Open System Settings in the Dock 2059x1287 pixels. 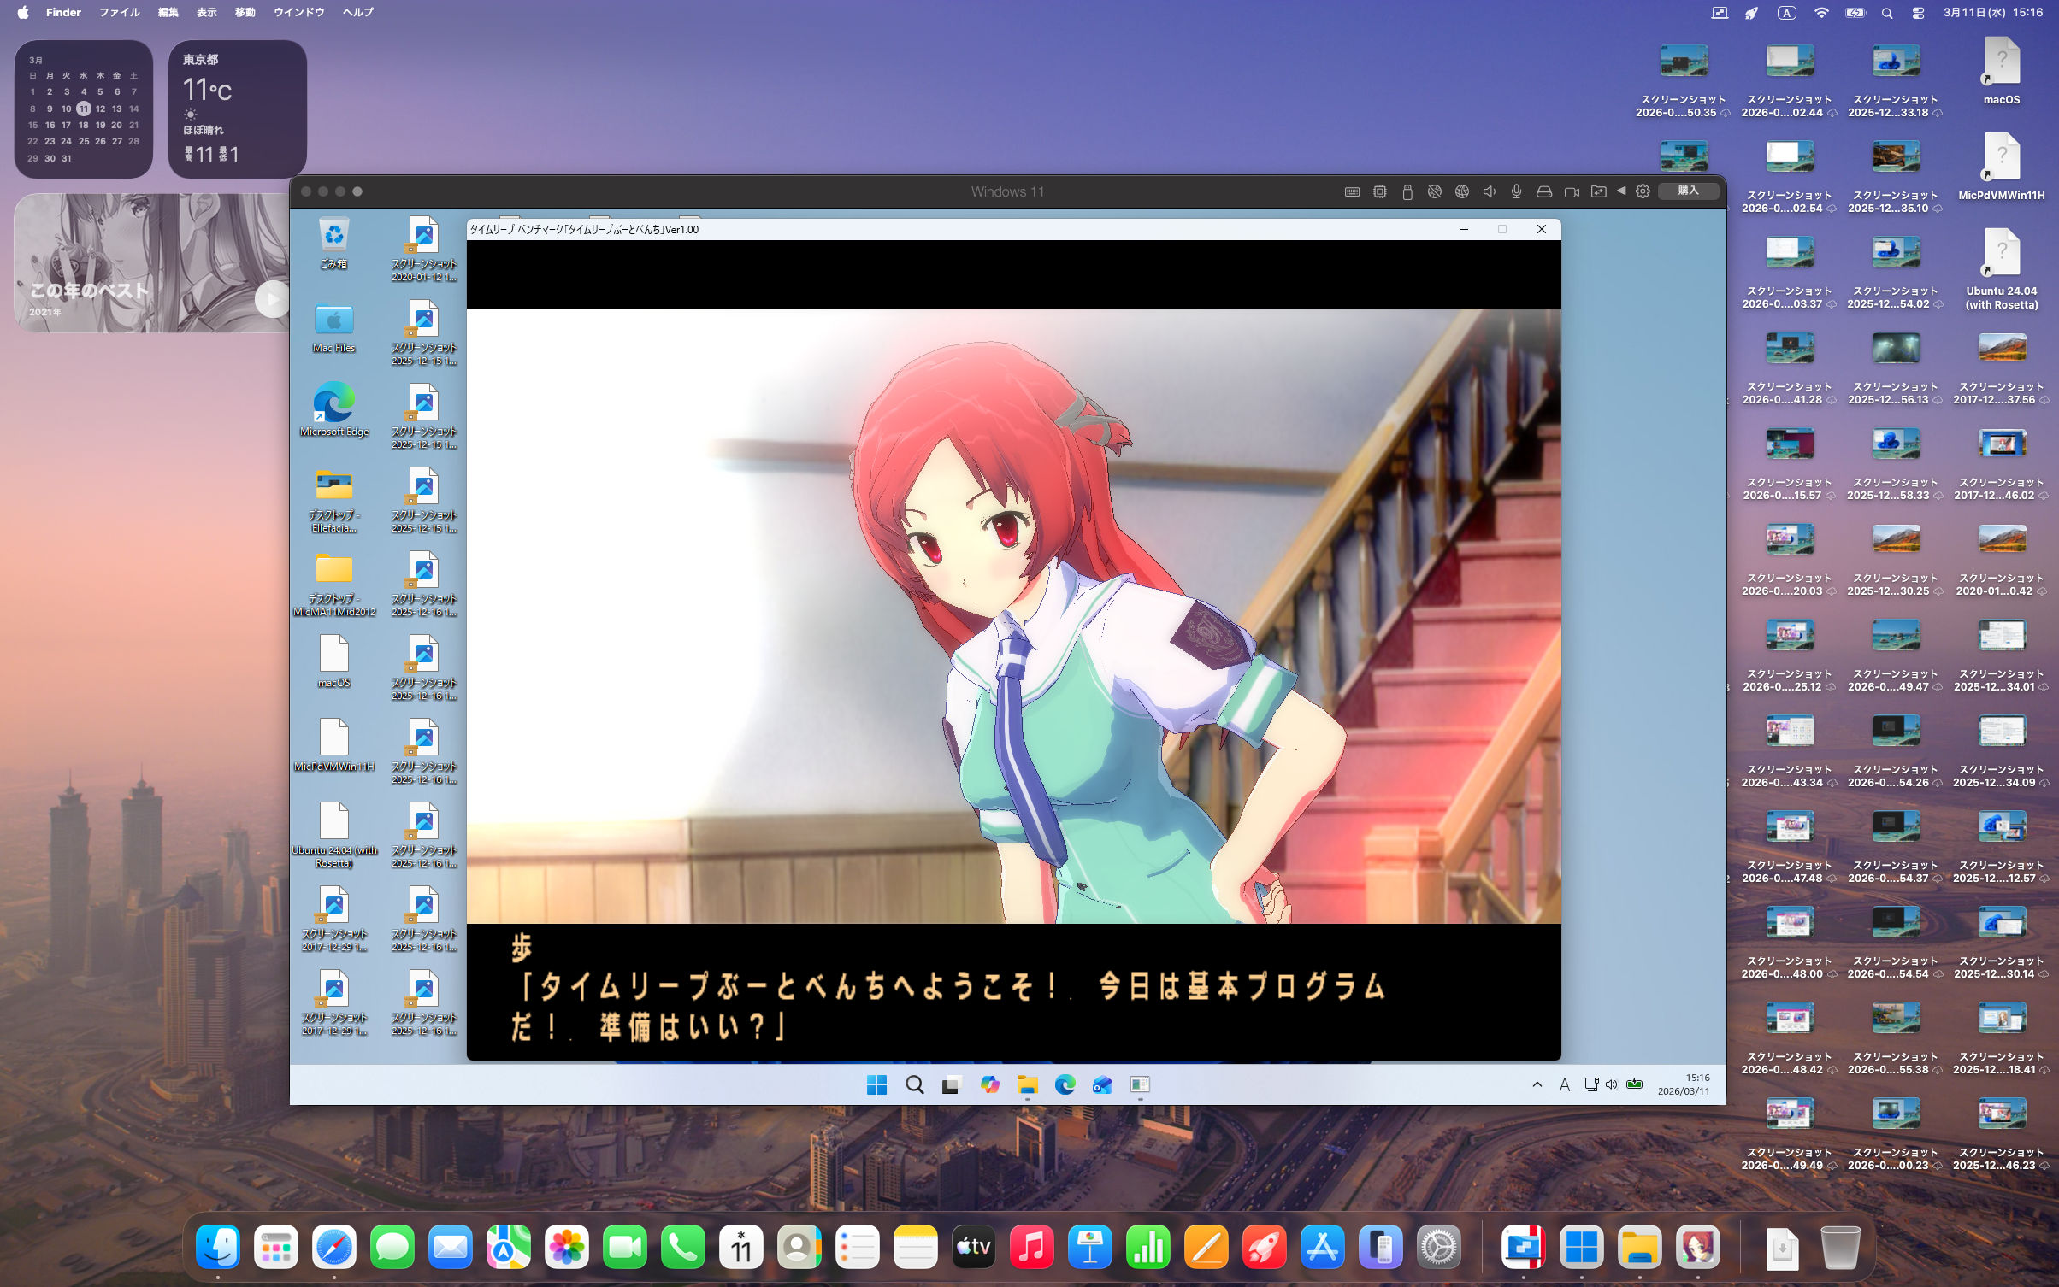point(1439,1248)
